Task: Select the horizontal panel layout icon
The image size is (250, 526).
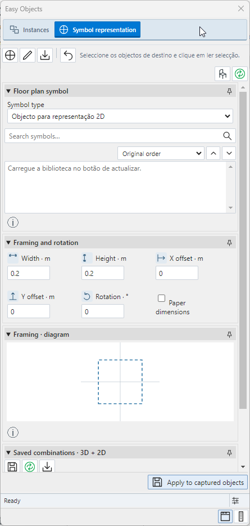Action: point(225,516)
